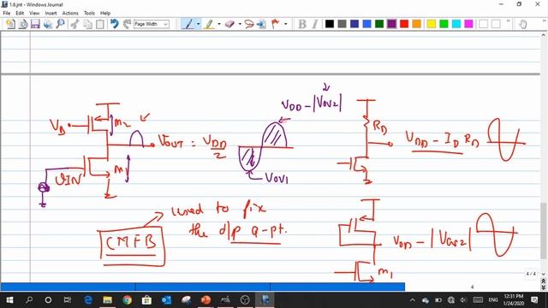Viewport: 548px width, 308px height.
Task: Click the Paste clipboard icon
Action: pyautogui.click(x=100, y=24)
